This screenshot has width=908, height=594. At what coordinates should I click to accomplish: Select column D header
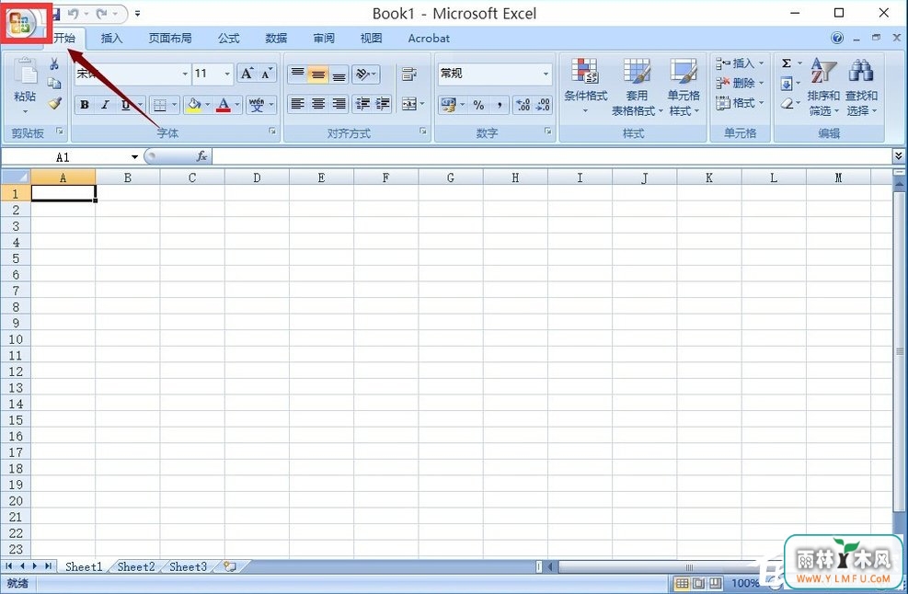coord(257,177)
